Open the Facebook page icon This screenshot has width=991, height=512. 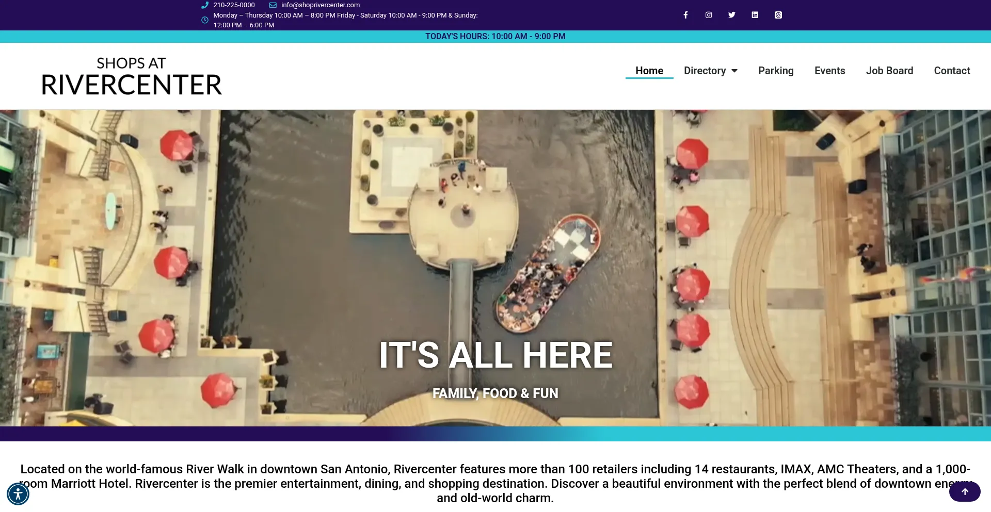pyautogui.click(x=685, y=15)
